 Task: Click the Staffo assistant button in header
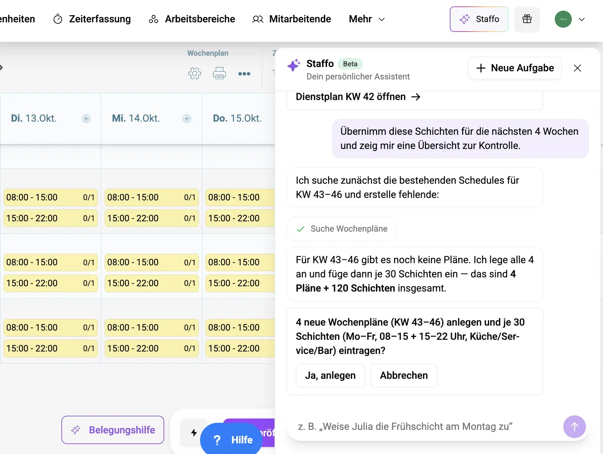479,19
